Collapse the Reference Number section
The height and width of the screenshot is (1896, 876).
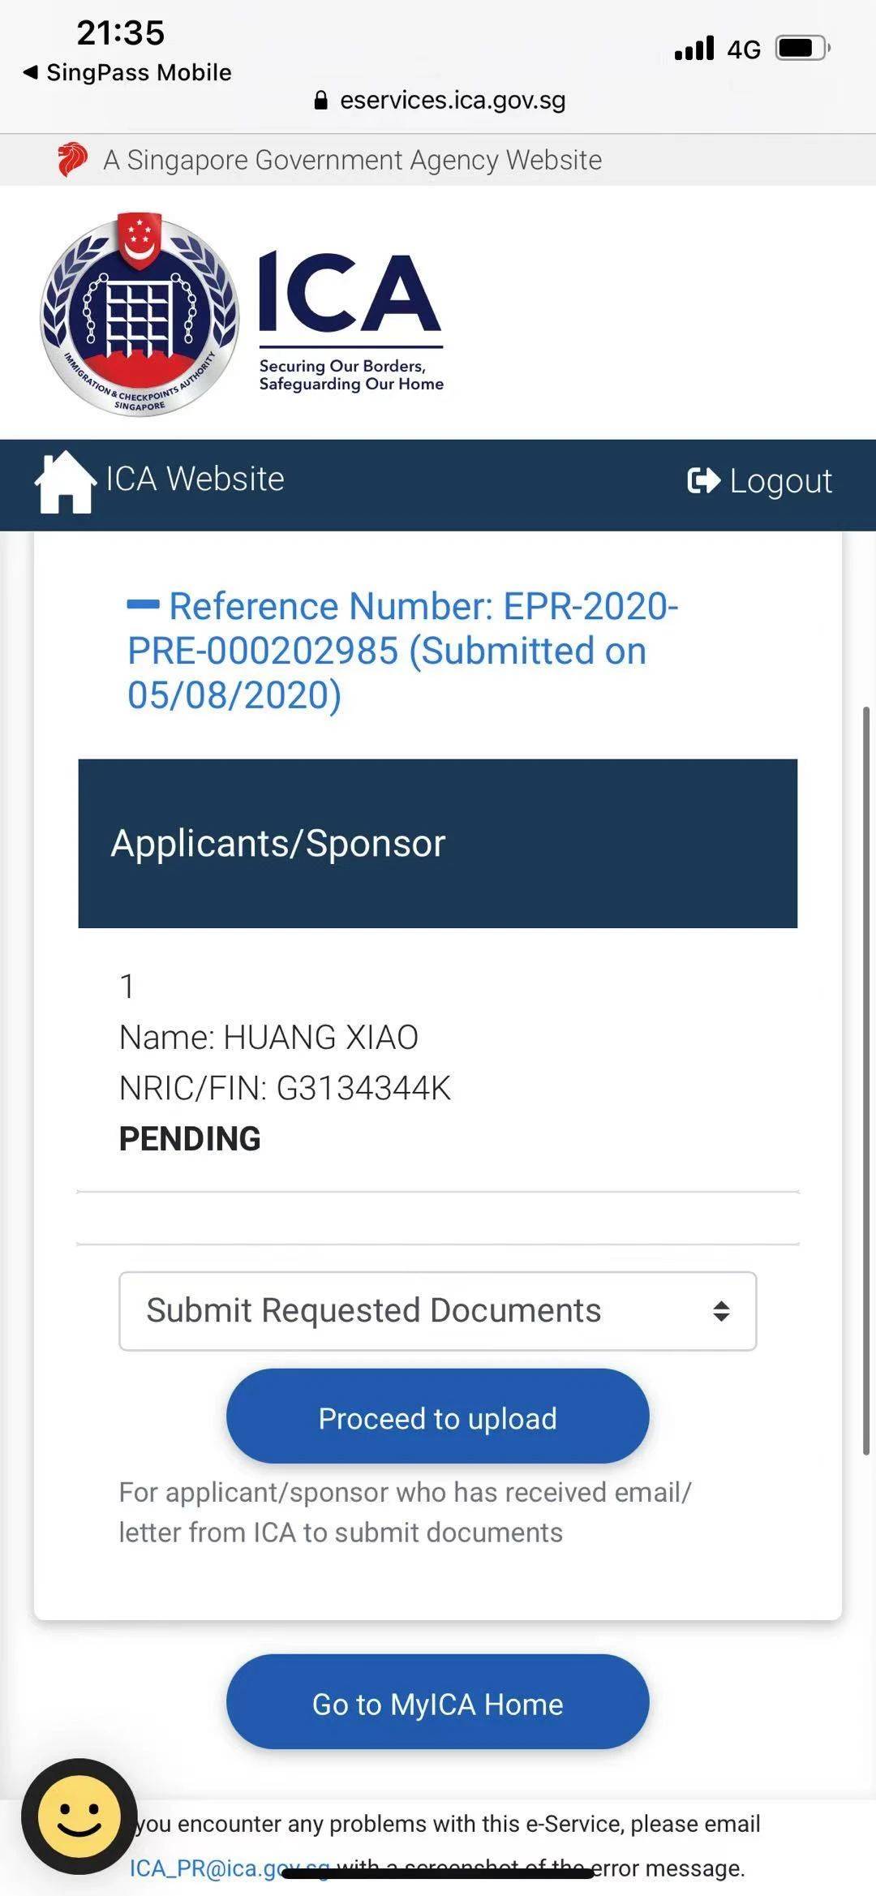pyautogui.click(x=143, y=604)
